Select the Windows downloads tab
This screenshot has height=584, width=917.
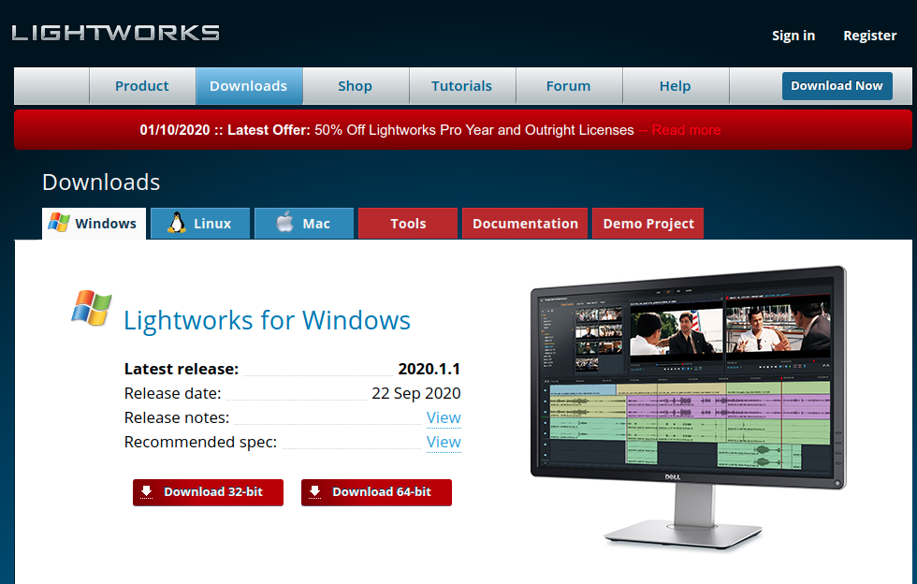coord(95,224)
